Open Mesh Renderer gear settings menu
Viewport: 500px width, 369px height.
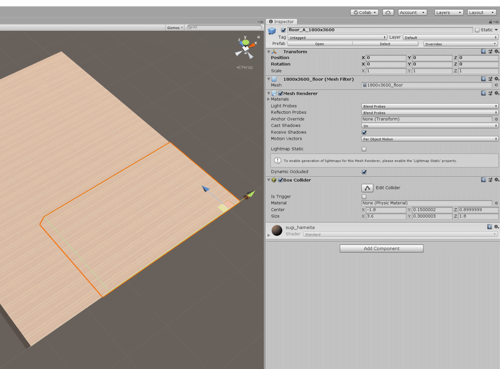(x=496, y=93)
